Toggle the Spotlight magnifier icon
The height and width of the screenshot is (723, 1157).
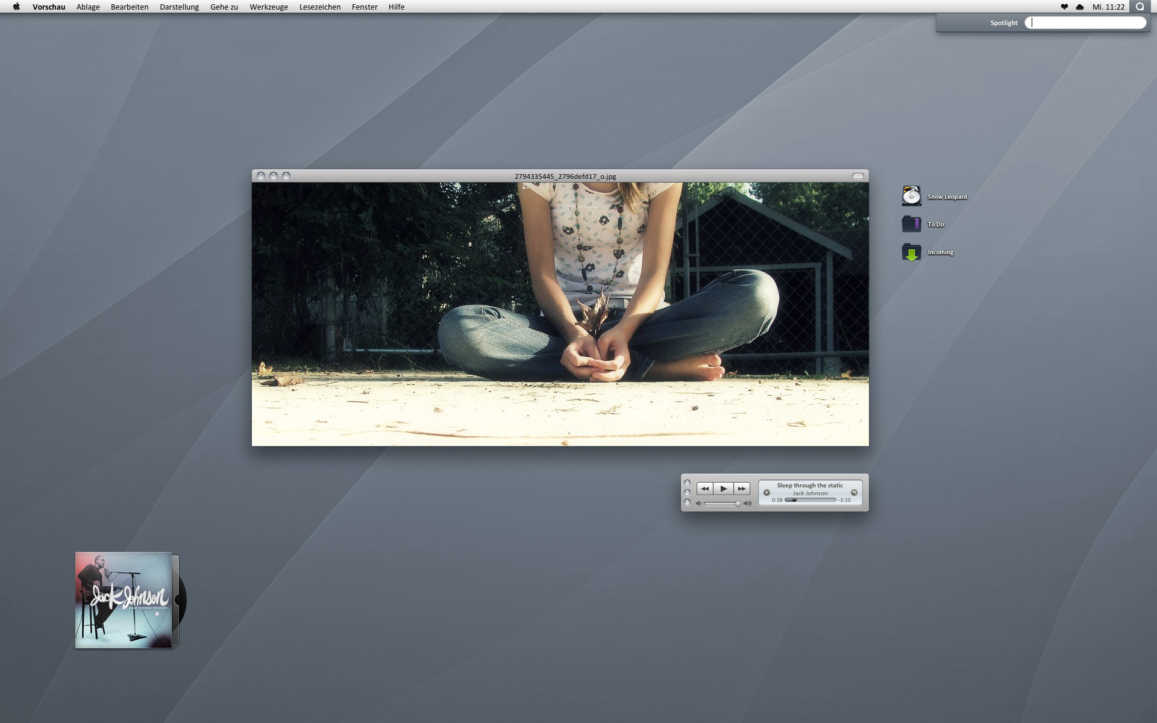[1140, 7]
